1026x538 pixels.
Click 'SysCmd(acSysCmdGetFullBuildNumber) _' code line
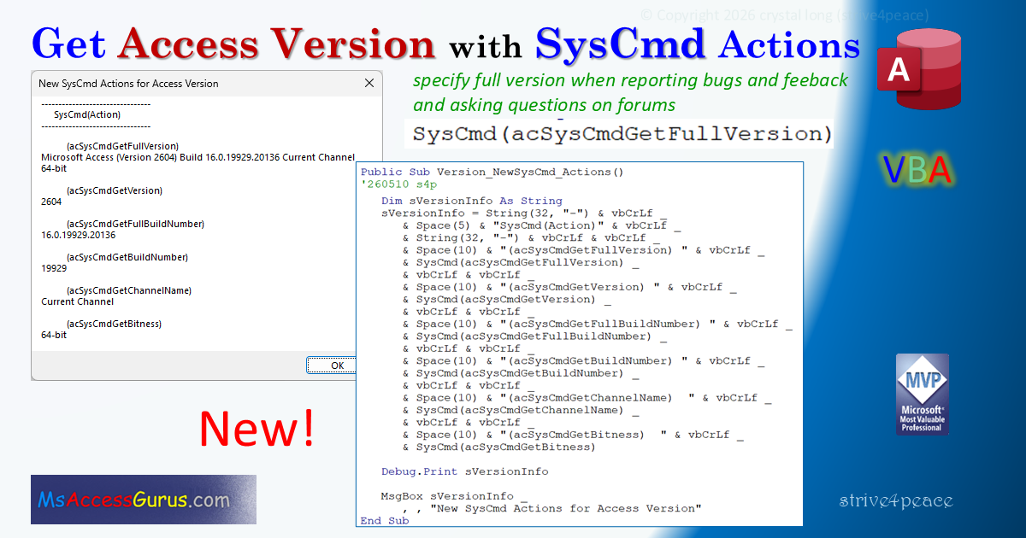(x=534, y=336)
